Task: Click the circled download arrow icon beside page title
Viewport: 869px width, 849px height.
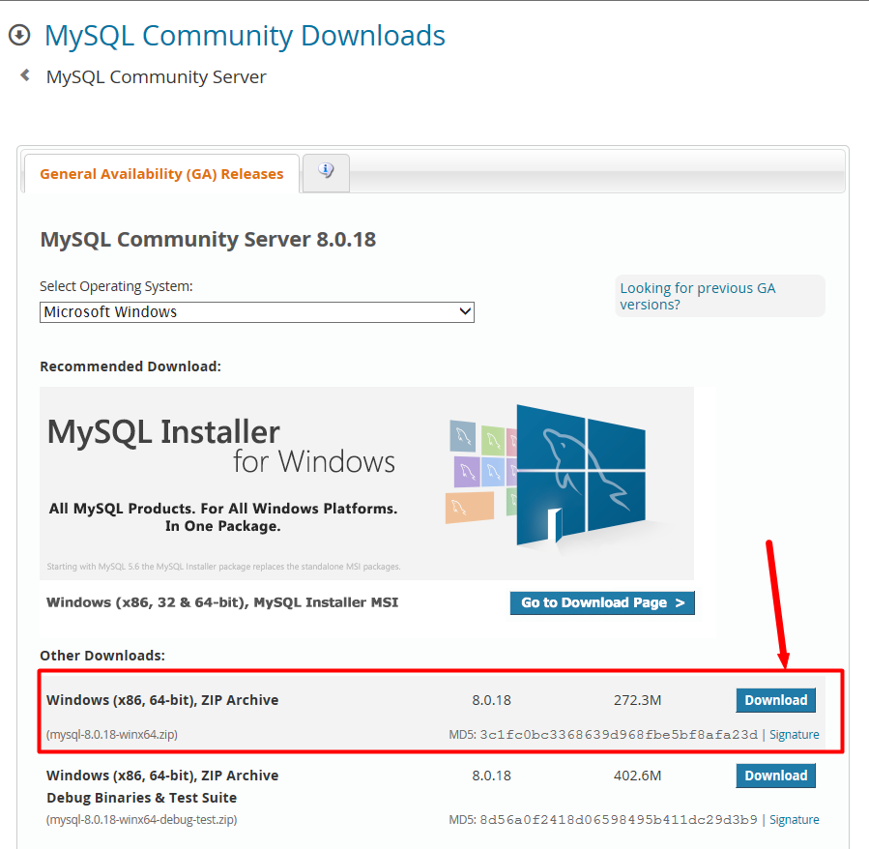Action: [20, 35]
